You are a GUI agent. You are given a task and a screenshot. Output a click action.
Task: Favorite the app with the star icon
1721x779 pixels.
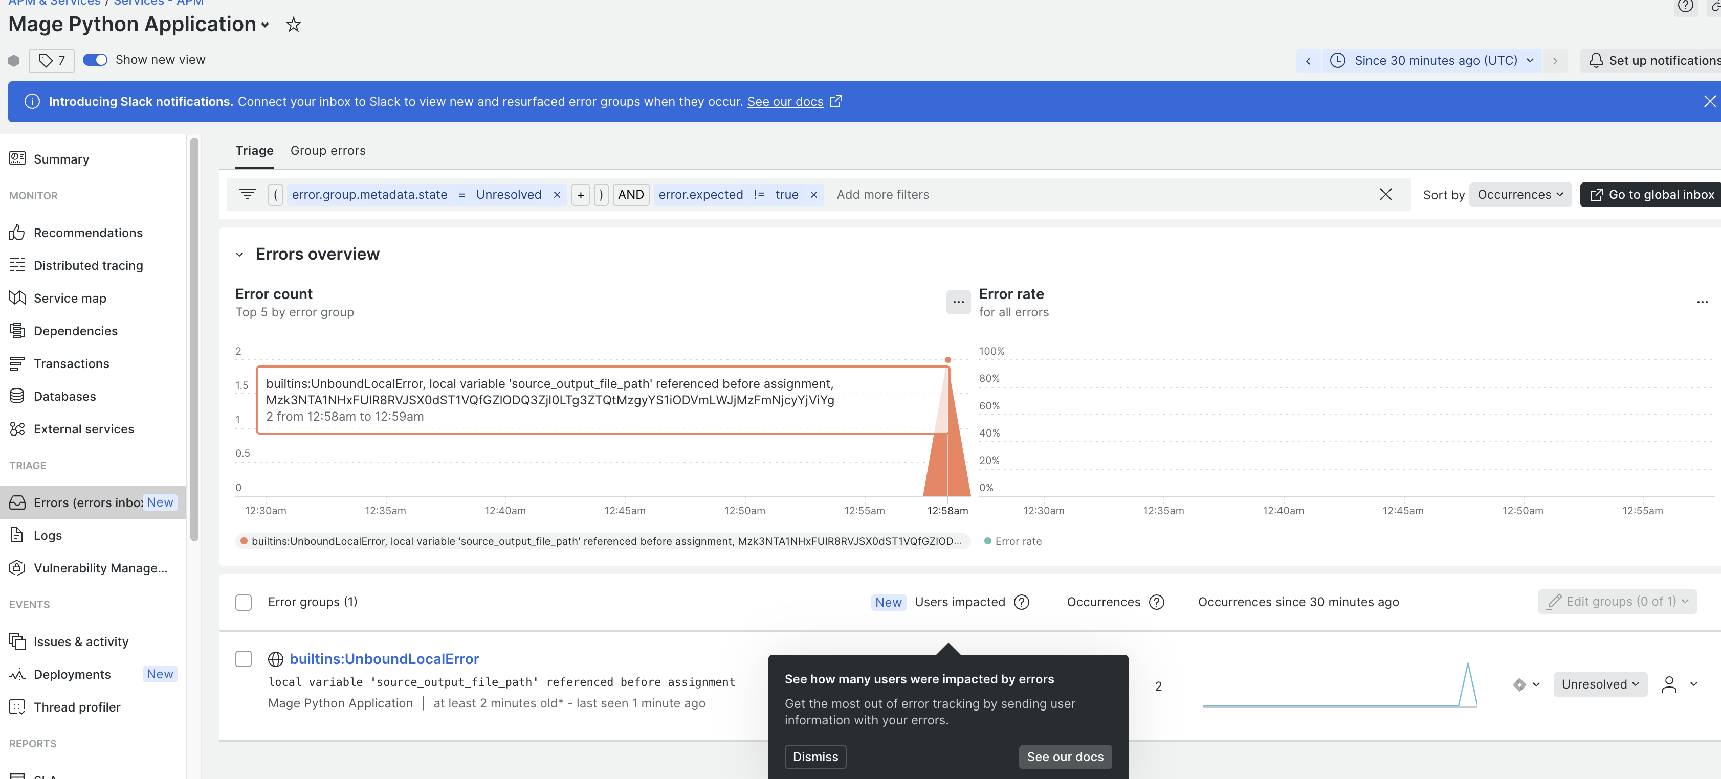[x=293, y=25]
